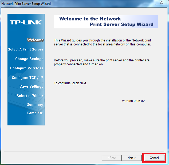
Task: Click the Complete step label
Action: point(35,113)
